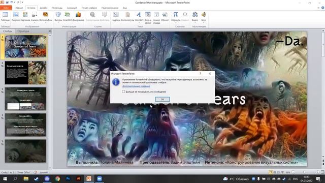The height and width of the screenshot is (183, 325).
Task: Switch to the Рецензирование tab
Action: pyautogui.click(x=110, y=8)
